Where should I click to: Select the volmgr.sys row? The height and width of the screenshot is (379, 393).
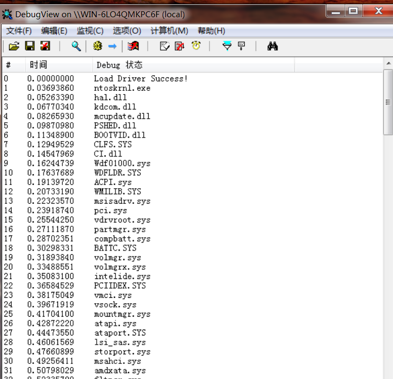tap(193, 258)
